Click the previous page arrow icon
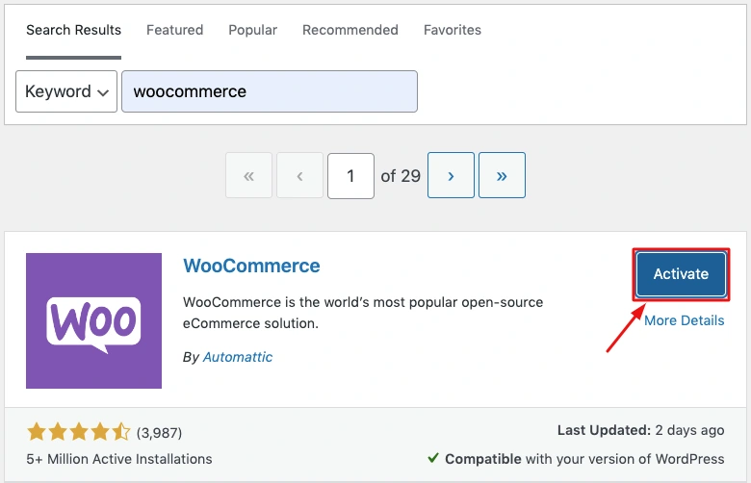Viewport: 751px width, 483px height. click(x=299, y=176)
